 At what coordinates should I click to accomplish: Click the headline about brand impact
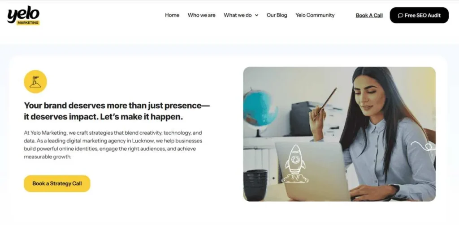[x=117, y=111]
